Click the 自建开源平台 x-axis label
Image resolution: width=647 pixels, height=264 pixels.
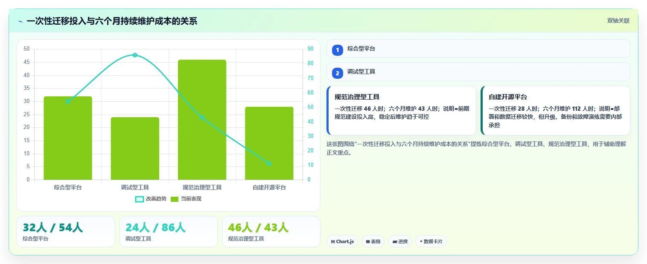point(269,187)
